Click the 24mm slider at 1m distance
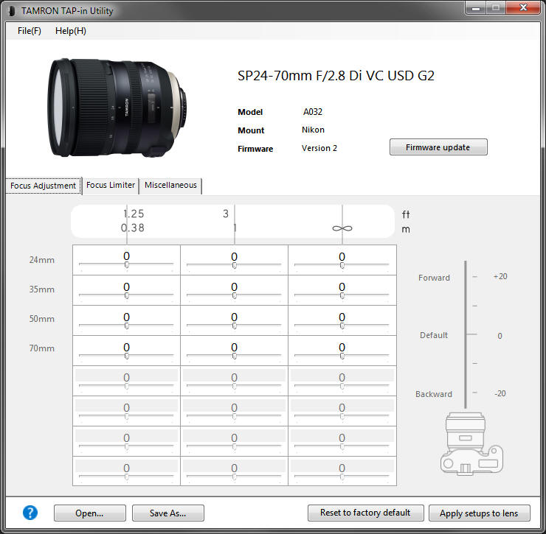The image size is (546, 534). pyautogui.click(x=234, y=265)
